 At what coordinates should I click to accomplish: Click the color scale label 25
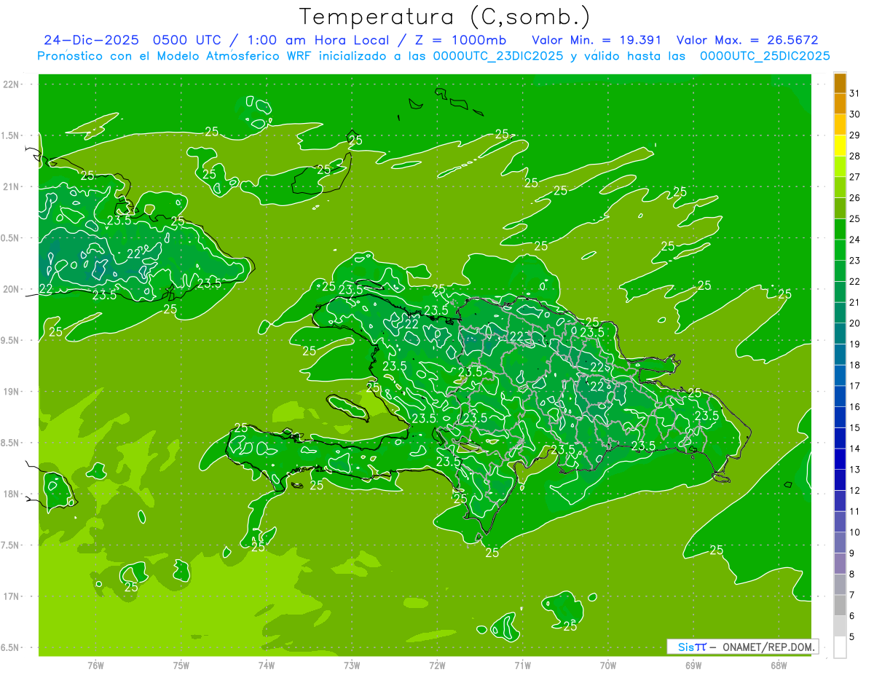pyautogui.click(x=855, y=218)
